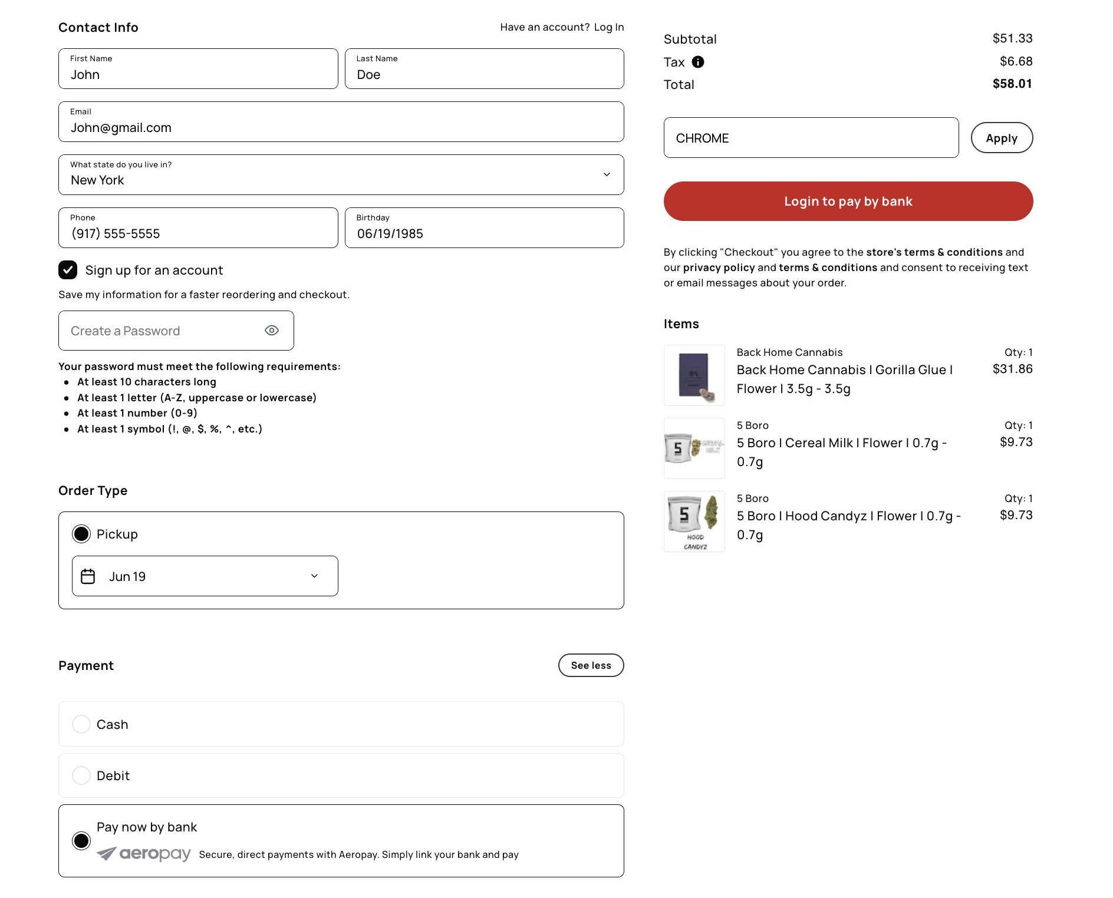Image resolution: width=1113 pixels, height=898 pixels.
Task: Click the Hood Candyz product thumbnail
Action: pyautogui.click(x=694, y=521)
